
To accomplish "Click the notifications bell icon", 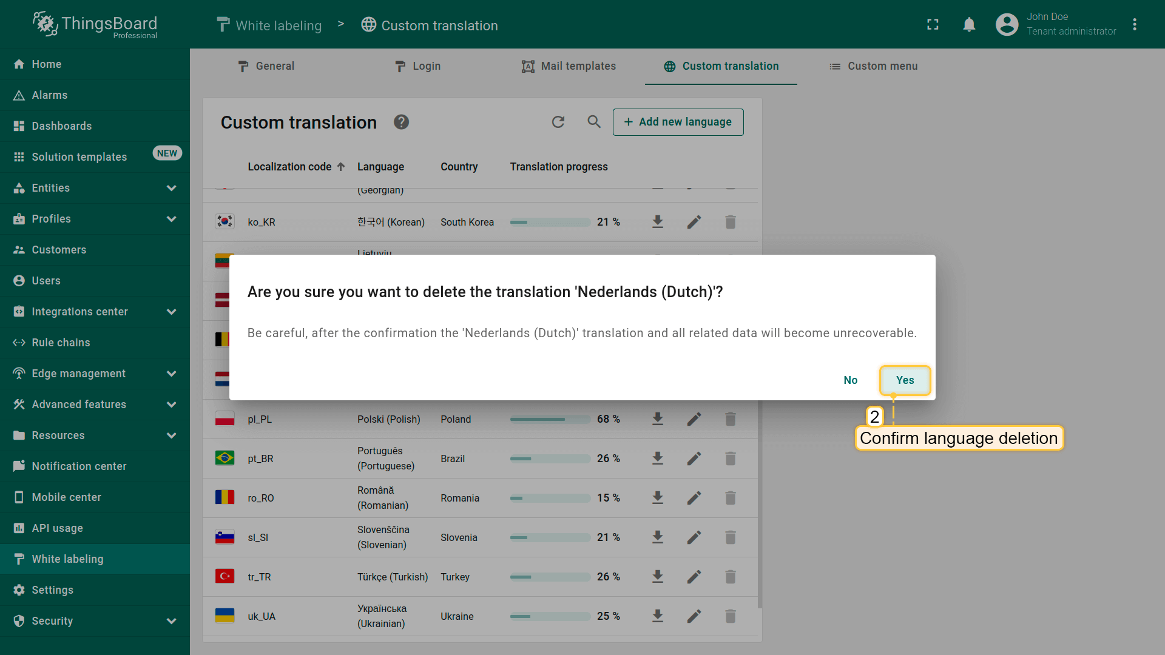I will [969, 24].
